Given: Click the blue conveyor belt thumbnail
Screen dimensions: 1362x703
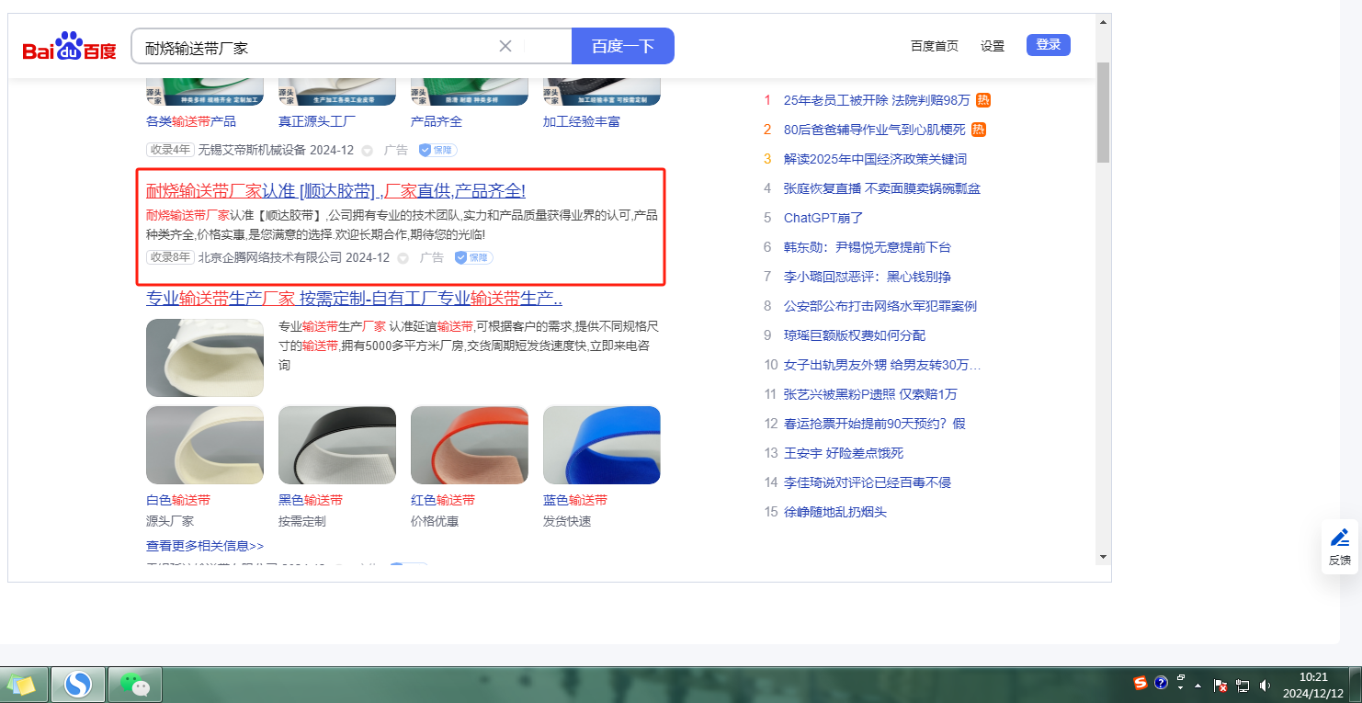Looking at the screenshot, I should (602, 446).
